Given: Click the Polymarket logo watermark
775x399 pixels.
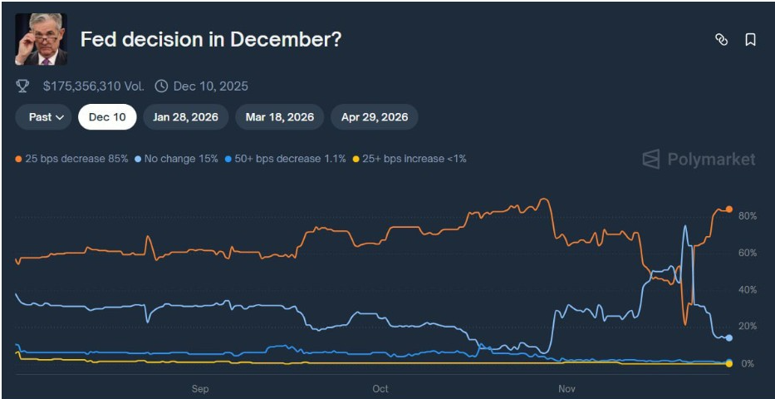Looking at the screenshot, I should [699, 159].
